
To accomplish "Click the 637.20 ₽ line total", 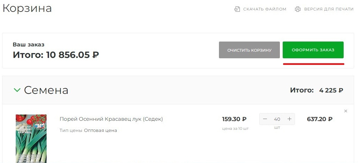I will pos(319,119).
